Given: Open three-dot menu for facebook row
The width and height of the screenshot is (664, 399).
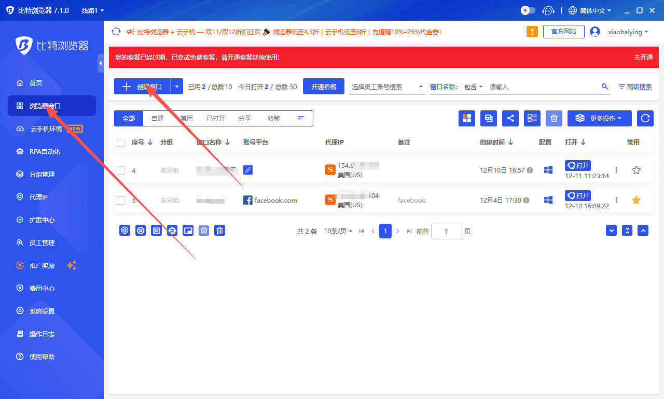Looking at the screenshot, I should tap(616, 200).
